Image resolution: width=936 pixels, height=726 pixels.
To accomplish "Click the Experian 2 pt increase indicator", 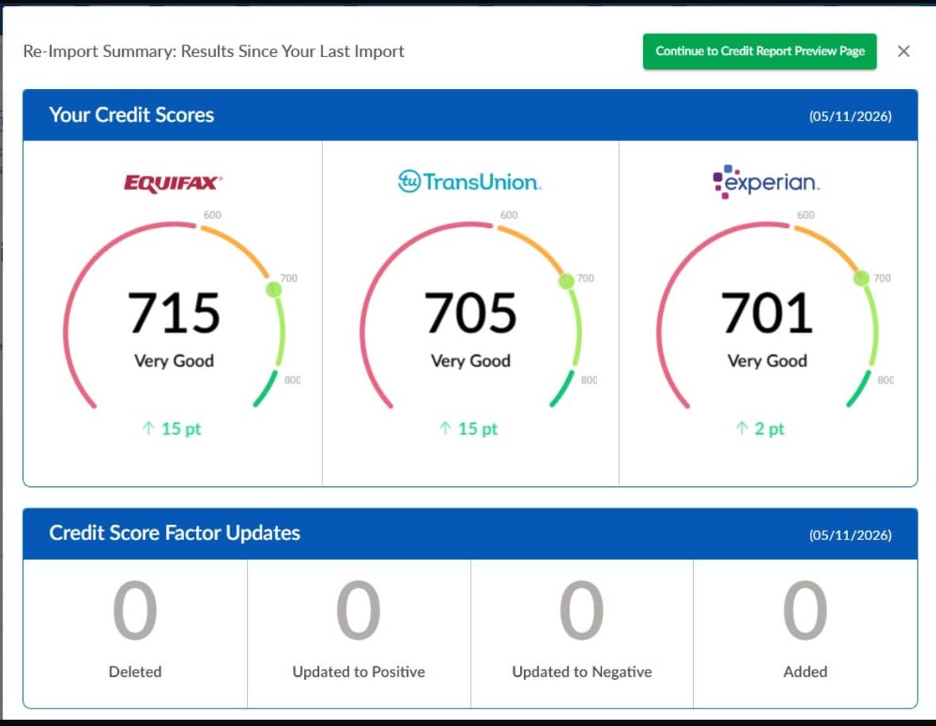I will click(x=760, y=429).
